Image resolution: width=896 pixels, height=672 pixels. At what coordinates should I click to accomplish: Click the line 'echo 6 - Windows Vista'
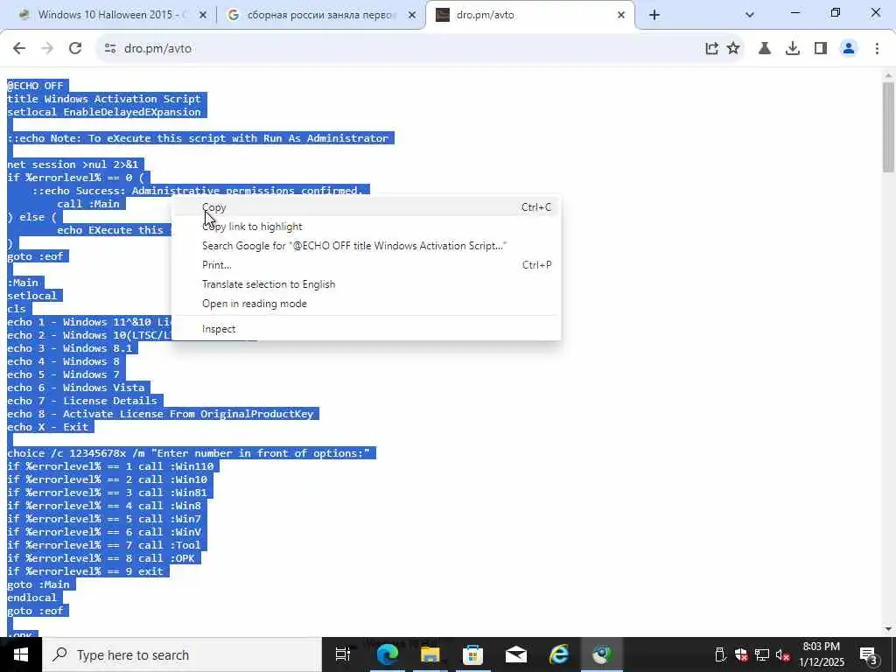76,388
